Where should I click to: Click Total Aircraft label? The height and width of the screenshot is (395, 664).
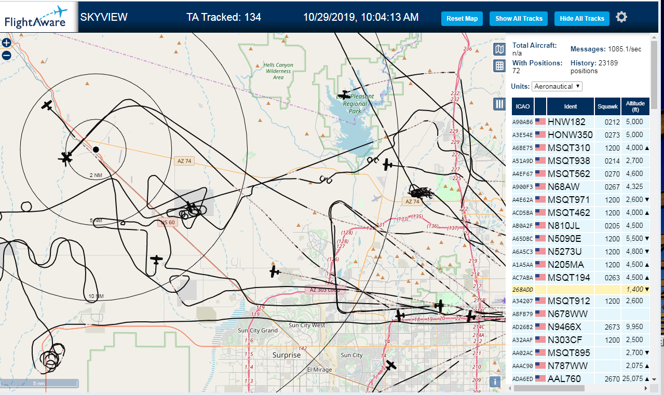pyautogui.click(x=534, y=46)
